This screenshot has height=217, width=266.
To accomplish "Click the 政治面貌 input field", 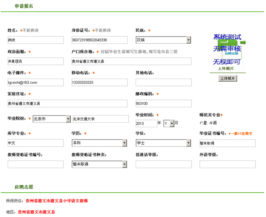I will point(36,61).
